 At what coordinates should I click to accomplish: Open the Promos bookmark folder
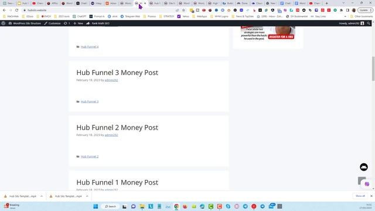tap(150, 16)
